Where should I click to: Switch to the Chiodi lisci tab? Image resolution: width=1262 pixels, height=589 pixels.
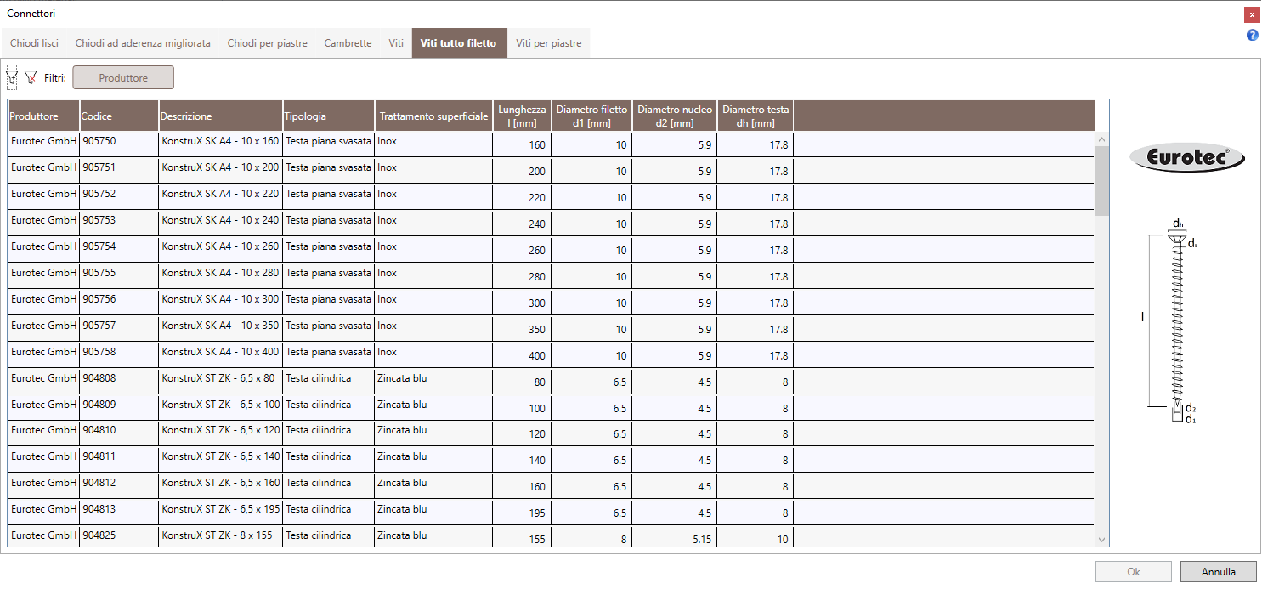[34, 42]
